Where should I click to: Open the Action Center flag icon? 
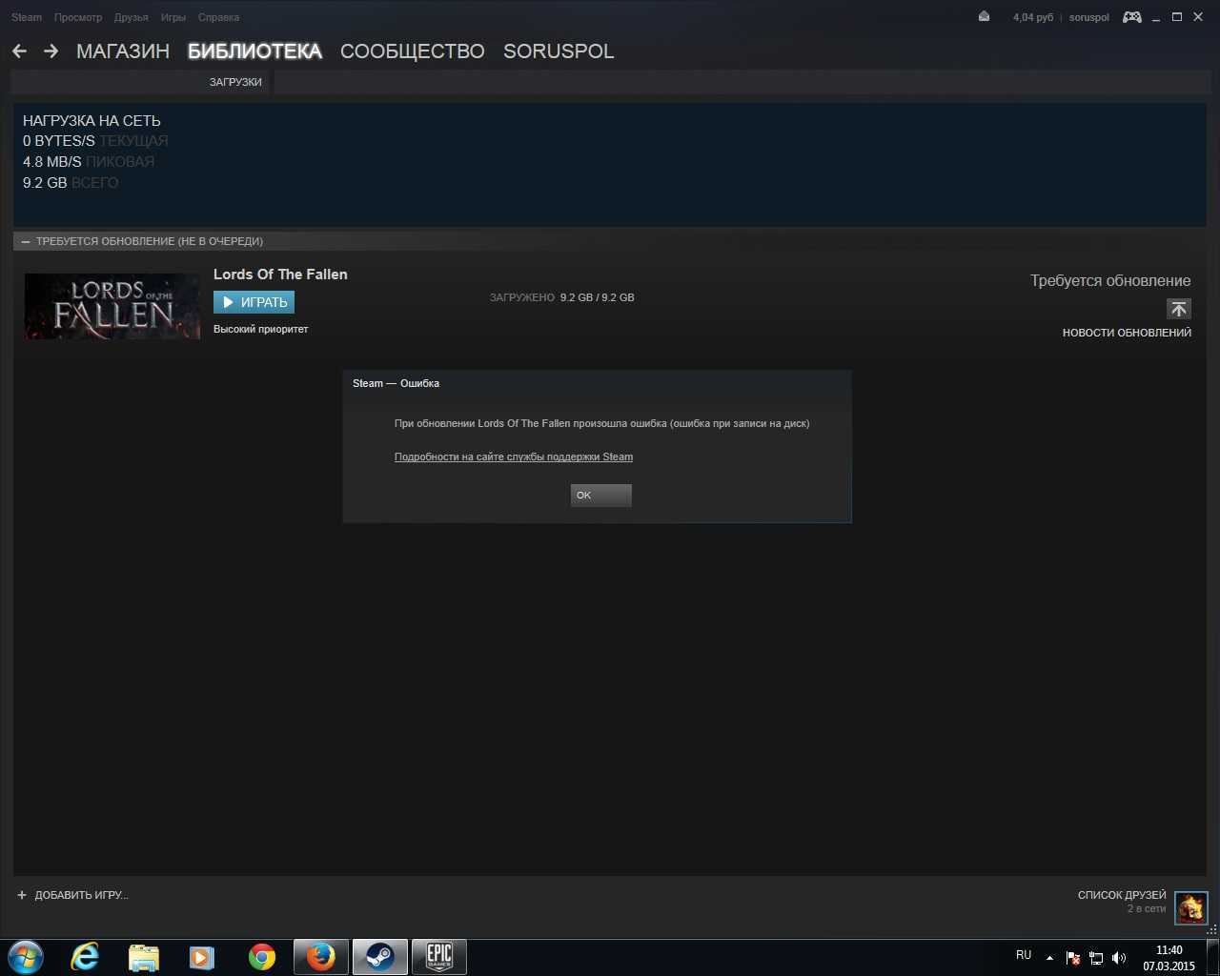click(1072, 958)
